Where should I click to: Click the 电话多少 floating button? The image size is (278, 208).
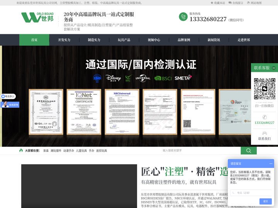pos(8,96)
